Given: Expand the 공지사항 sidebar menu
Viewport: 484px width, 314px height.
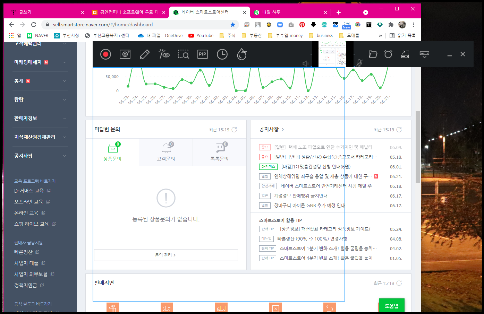Looking at the screenshot, I should pos(40,156).
